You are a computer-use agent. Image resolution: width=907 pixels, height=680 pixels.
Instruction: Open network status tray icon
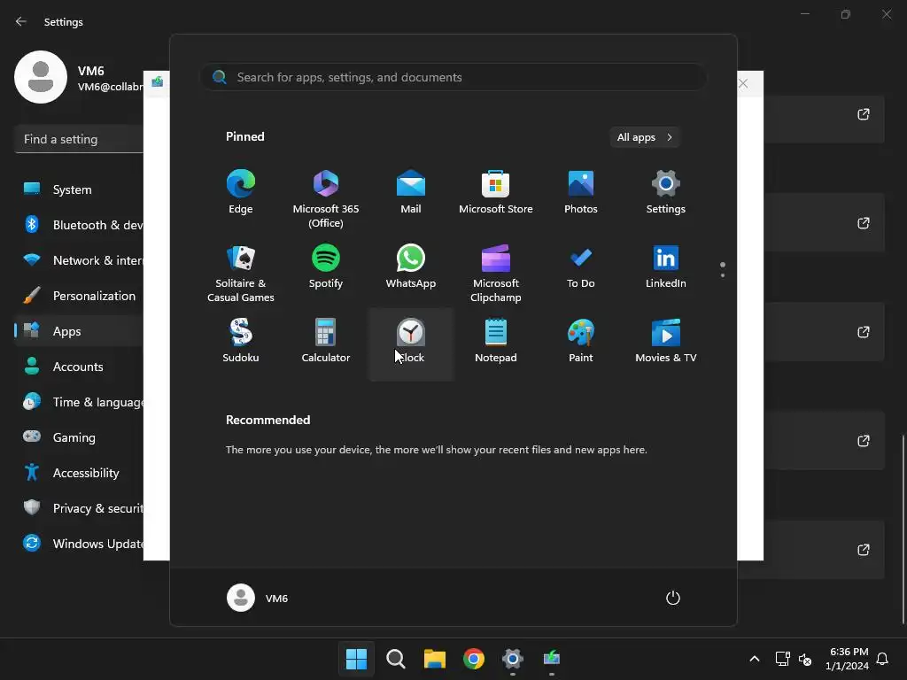click(782, 659)
